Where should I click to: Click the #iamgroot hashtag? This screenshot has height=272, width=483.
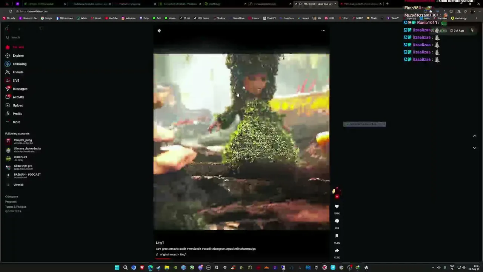point(218,249)
